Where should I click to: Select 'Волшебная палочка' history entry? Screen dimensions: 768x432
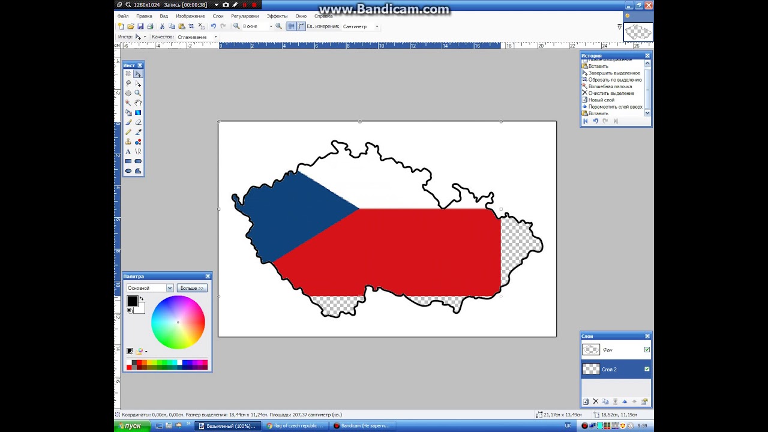tap(610, 86)
